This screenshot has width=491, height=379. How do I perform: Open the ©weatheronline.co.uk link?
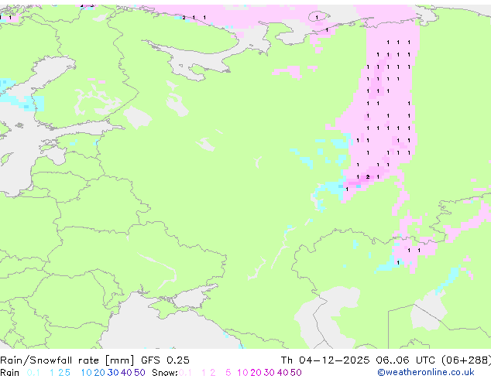tap(426, 373)
